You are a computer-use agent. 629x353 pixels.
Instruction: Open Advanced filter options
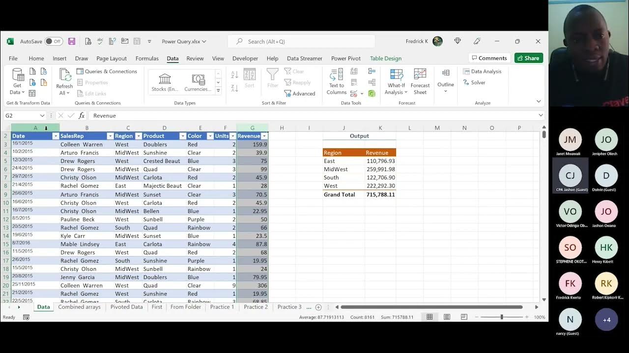pyautogui.click(x=300, y=94)
